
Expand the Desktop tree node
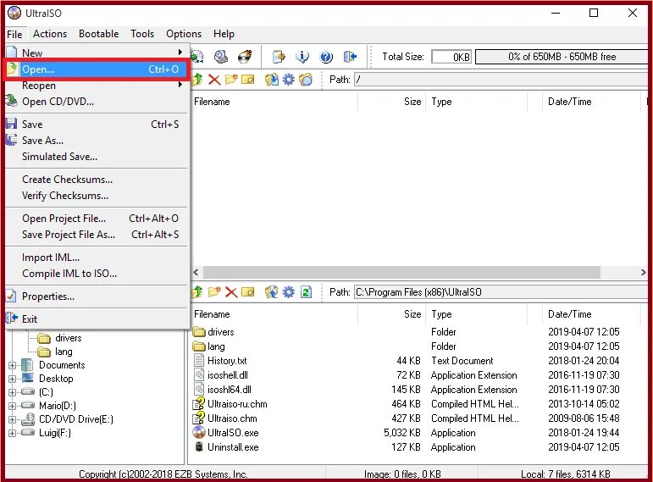coord(13,379)
